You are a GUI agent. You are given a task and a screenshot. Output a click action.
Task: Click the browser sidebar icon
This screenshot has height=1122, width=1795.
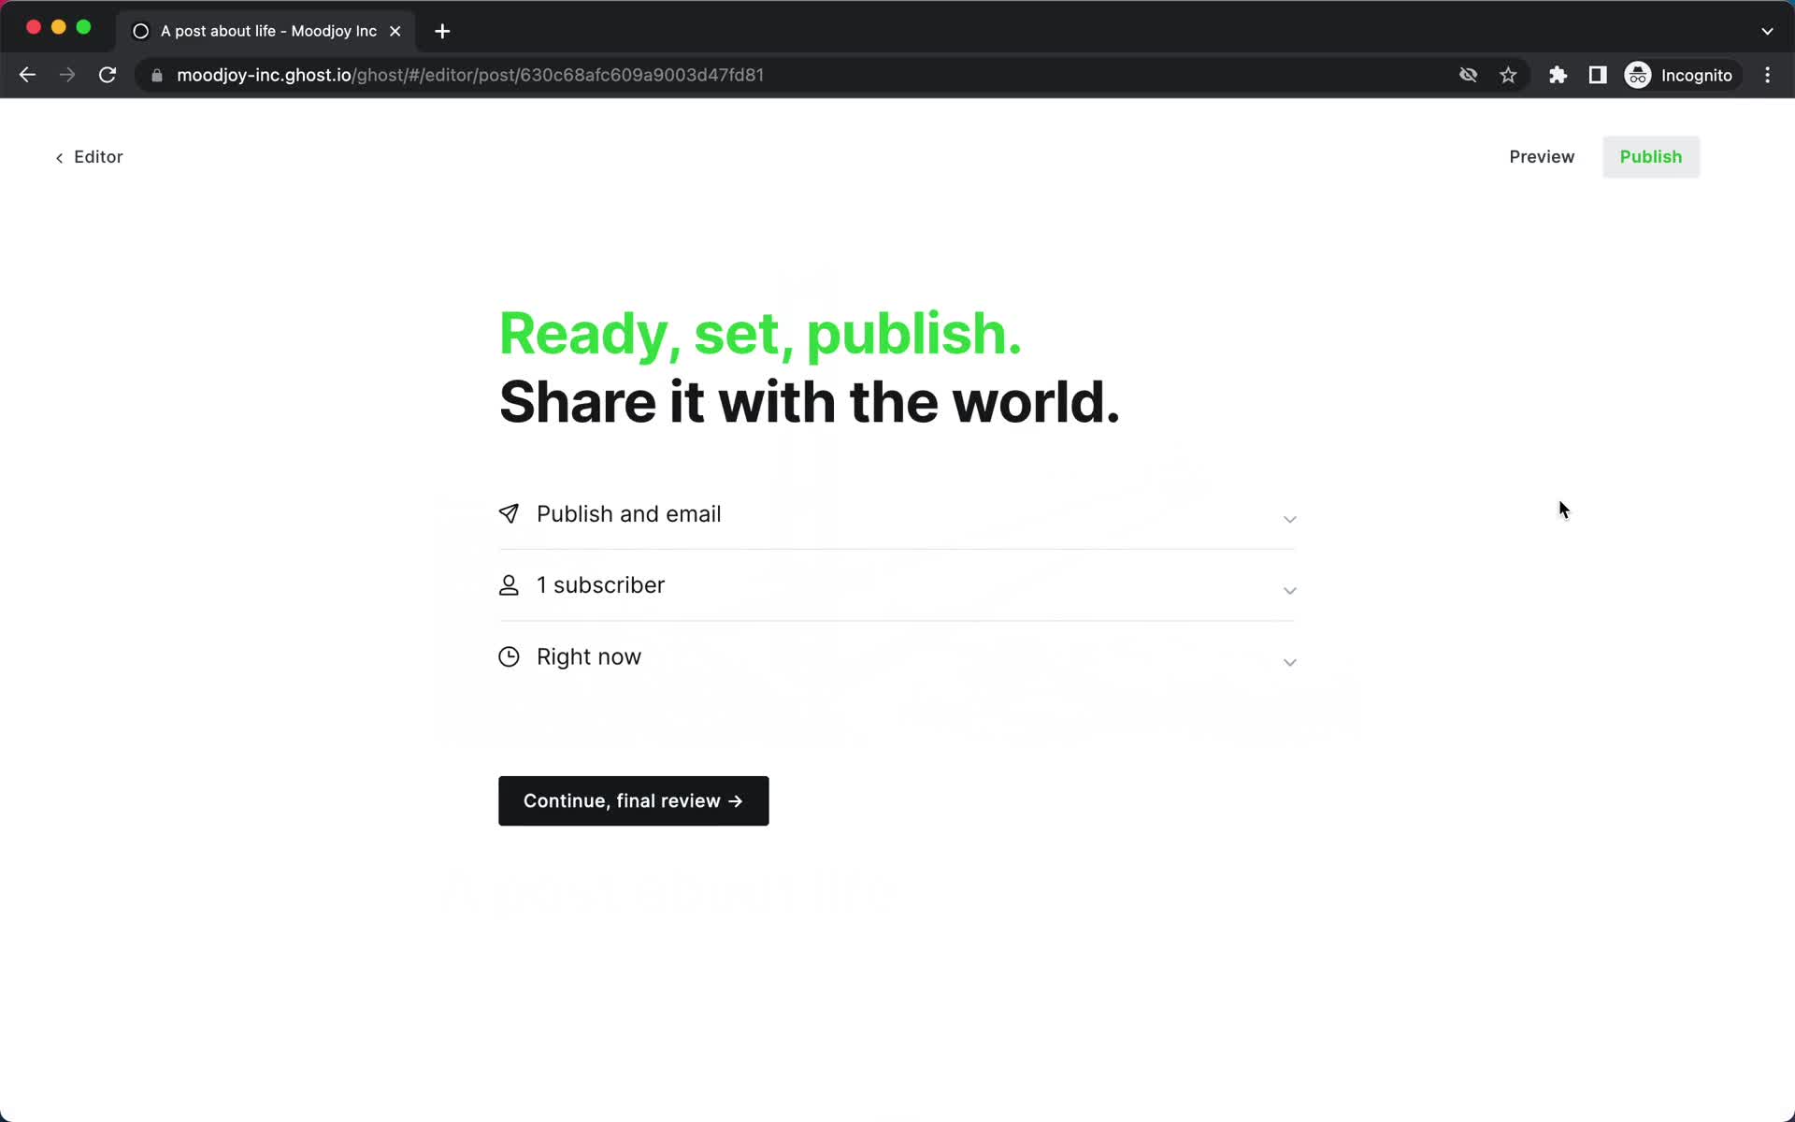1599,75
